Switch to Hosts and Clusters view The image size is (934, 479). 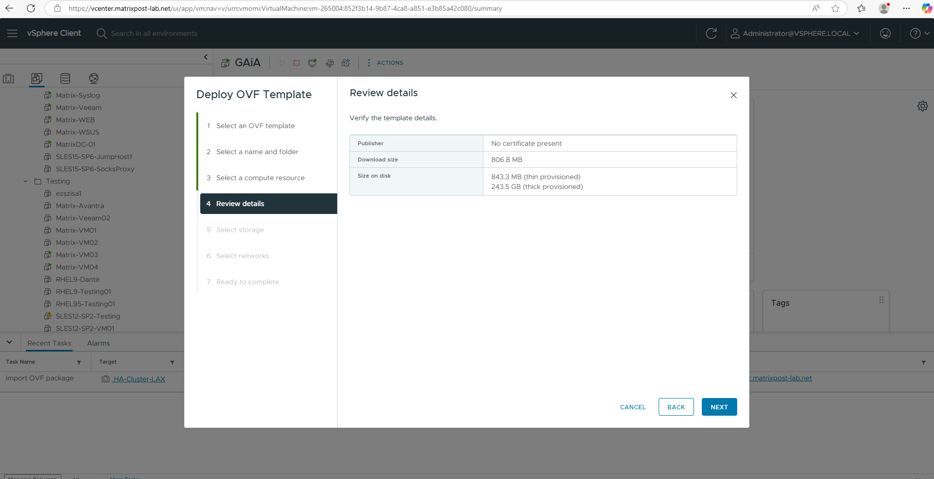(9, 79)
